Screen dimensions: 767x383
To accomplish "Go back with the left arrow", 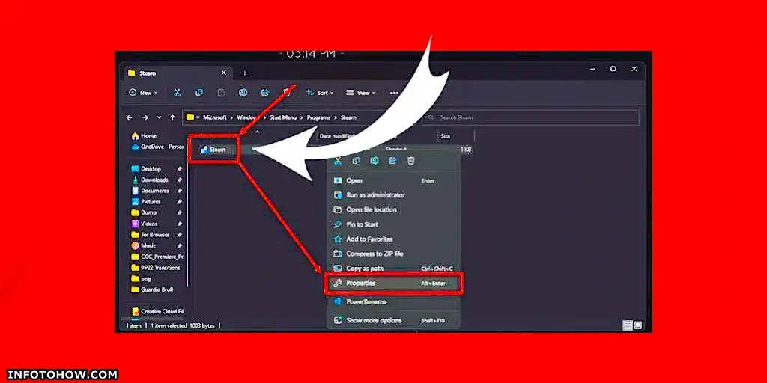I will (129, 117).
